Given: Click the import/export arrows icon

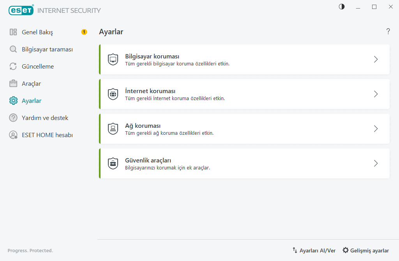Looking at the screenshot, I should tap(295, 250).
